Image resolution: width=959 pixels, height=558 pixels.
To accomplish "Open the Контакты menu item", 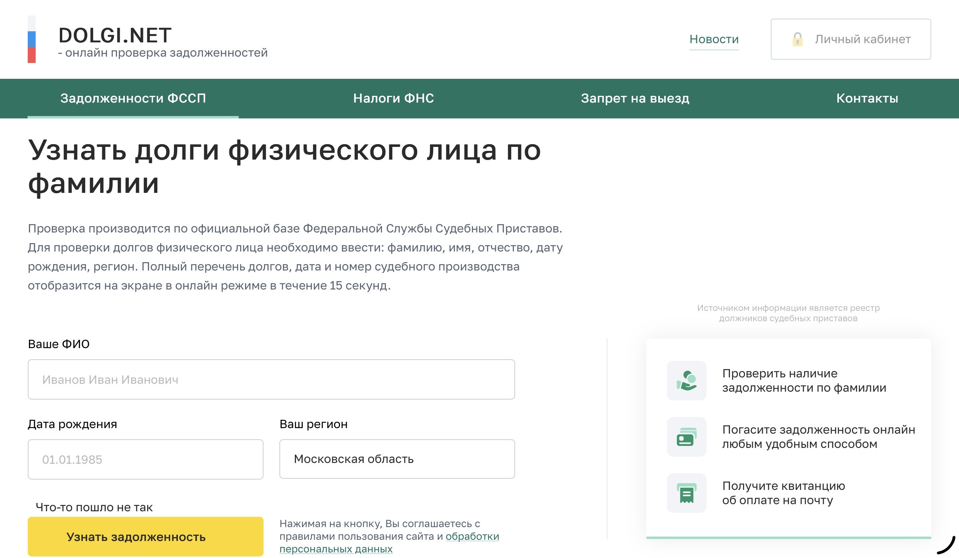I will coord(867,98).
